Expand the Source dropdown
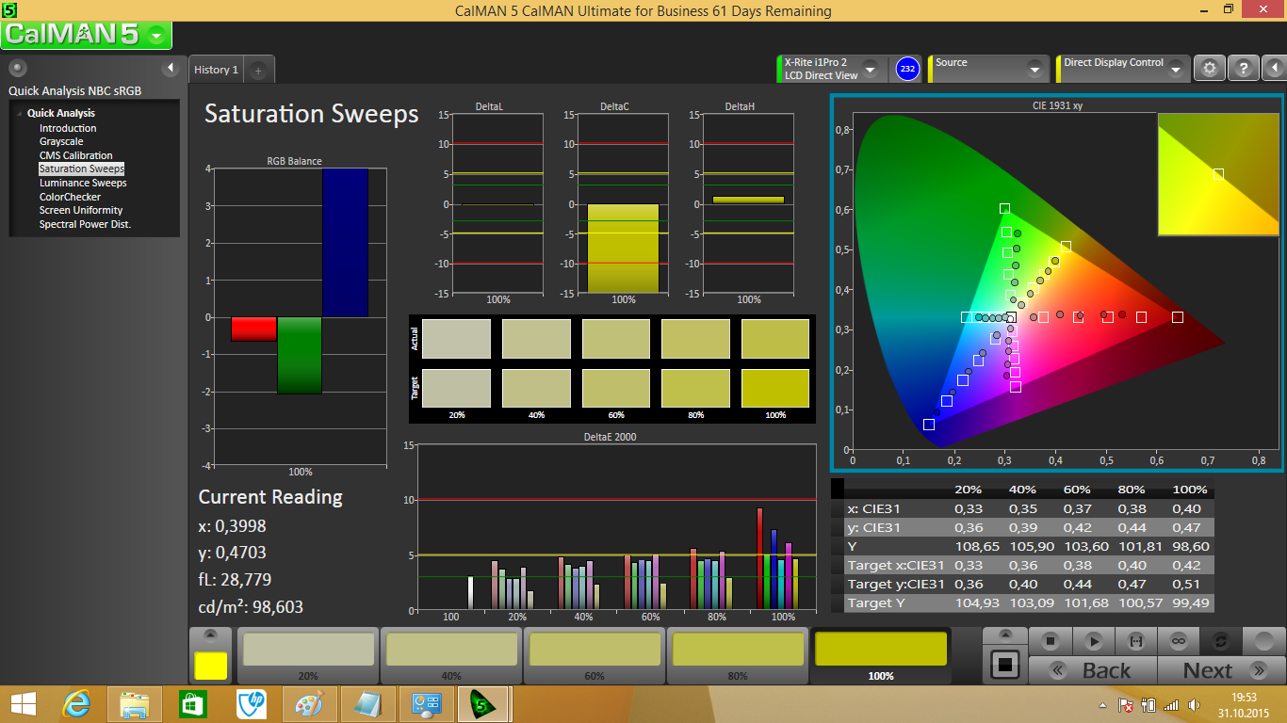Screen dimensions: 1287x723 [x=1034, y=70]
